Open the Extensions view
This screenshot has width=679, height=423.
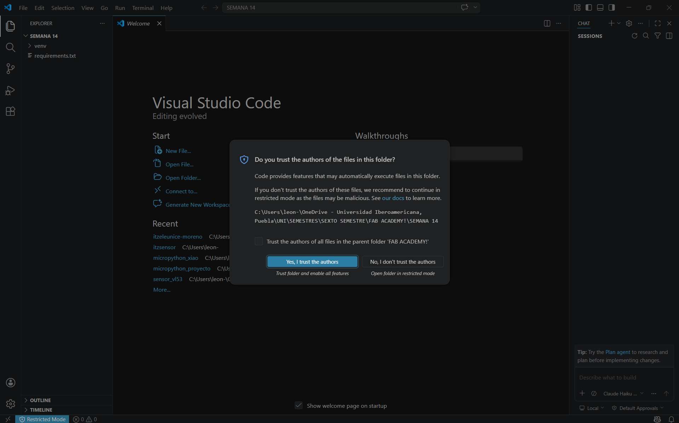click(10, 112)
